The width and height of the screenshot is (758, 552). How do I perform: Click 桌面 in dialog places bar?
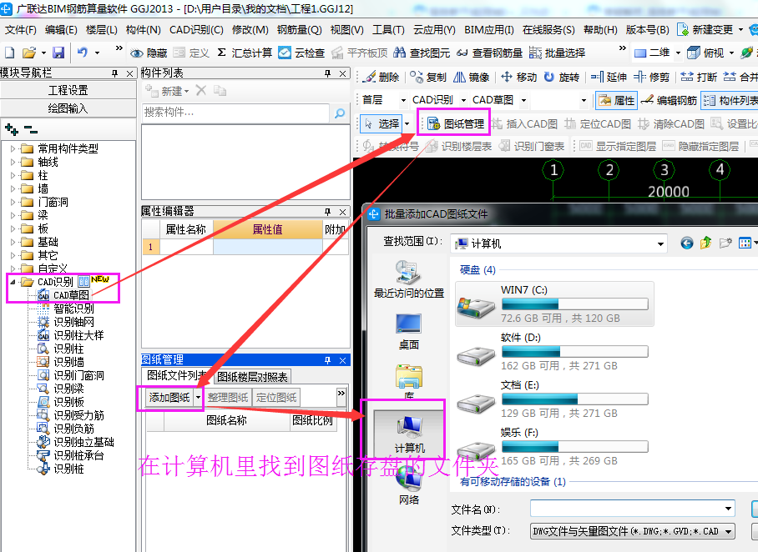[409, 331]
